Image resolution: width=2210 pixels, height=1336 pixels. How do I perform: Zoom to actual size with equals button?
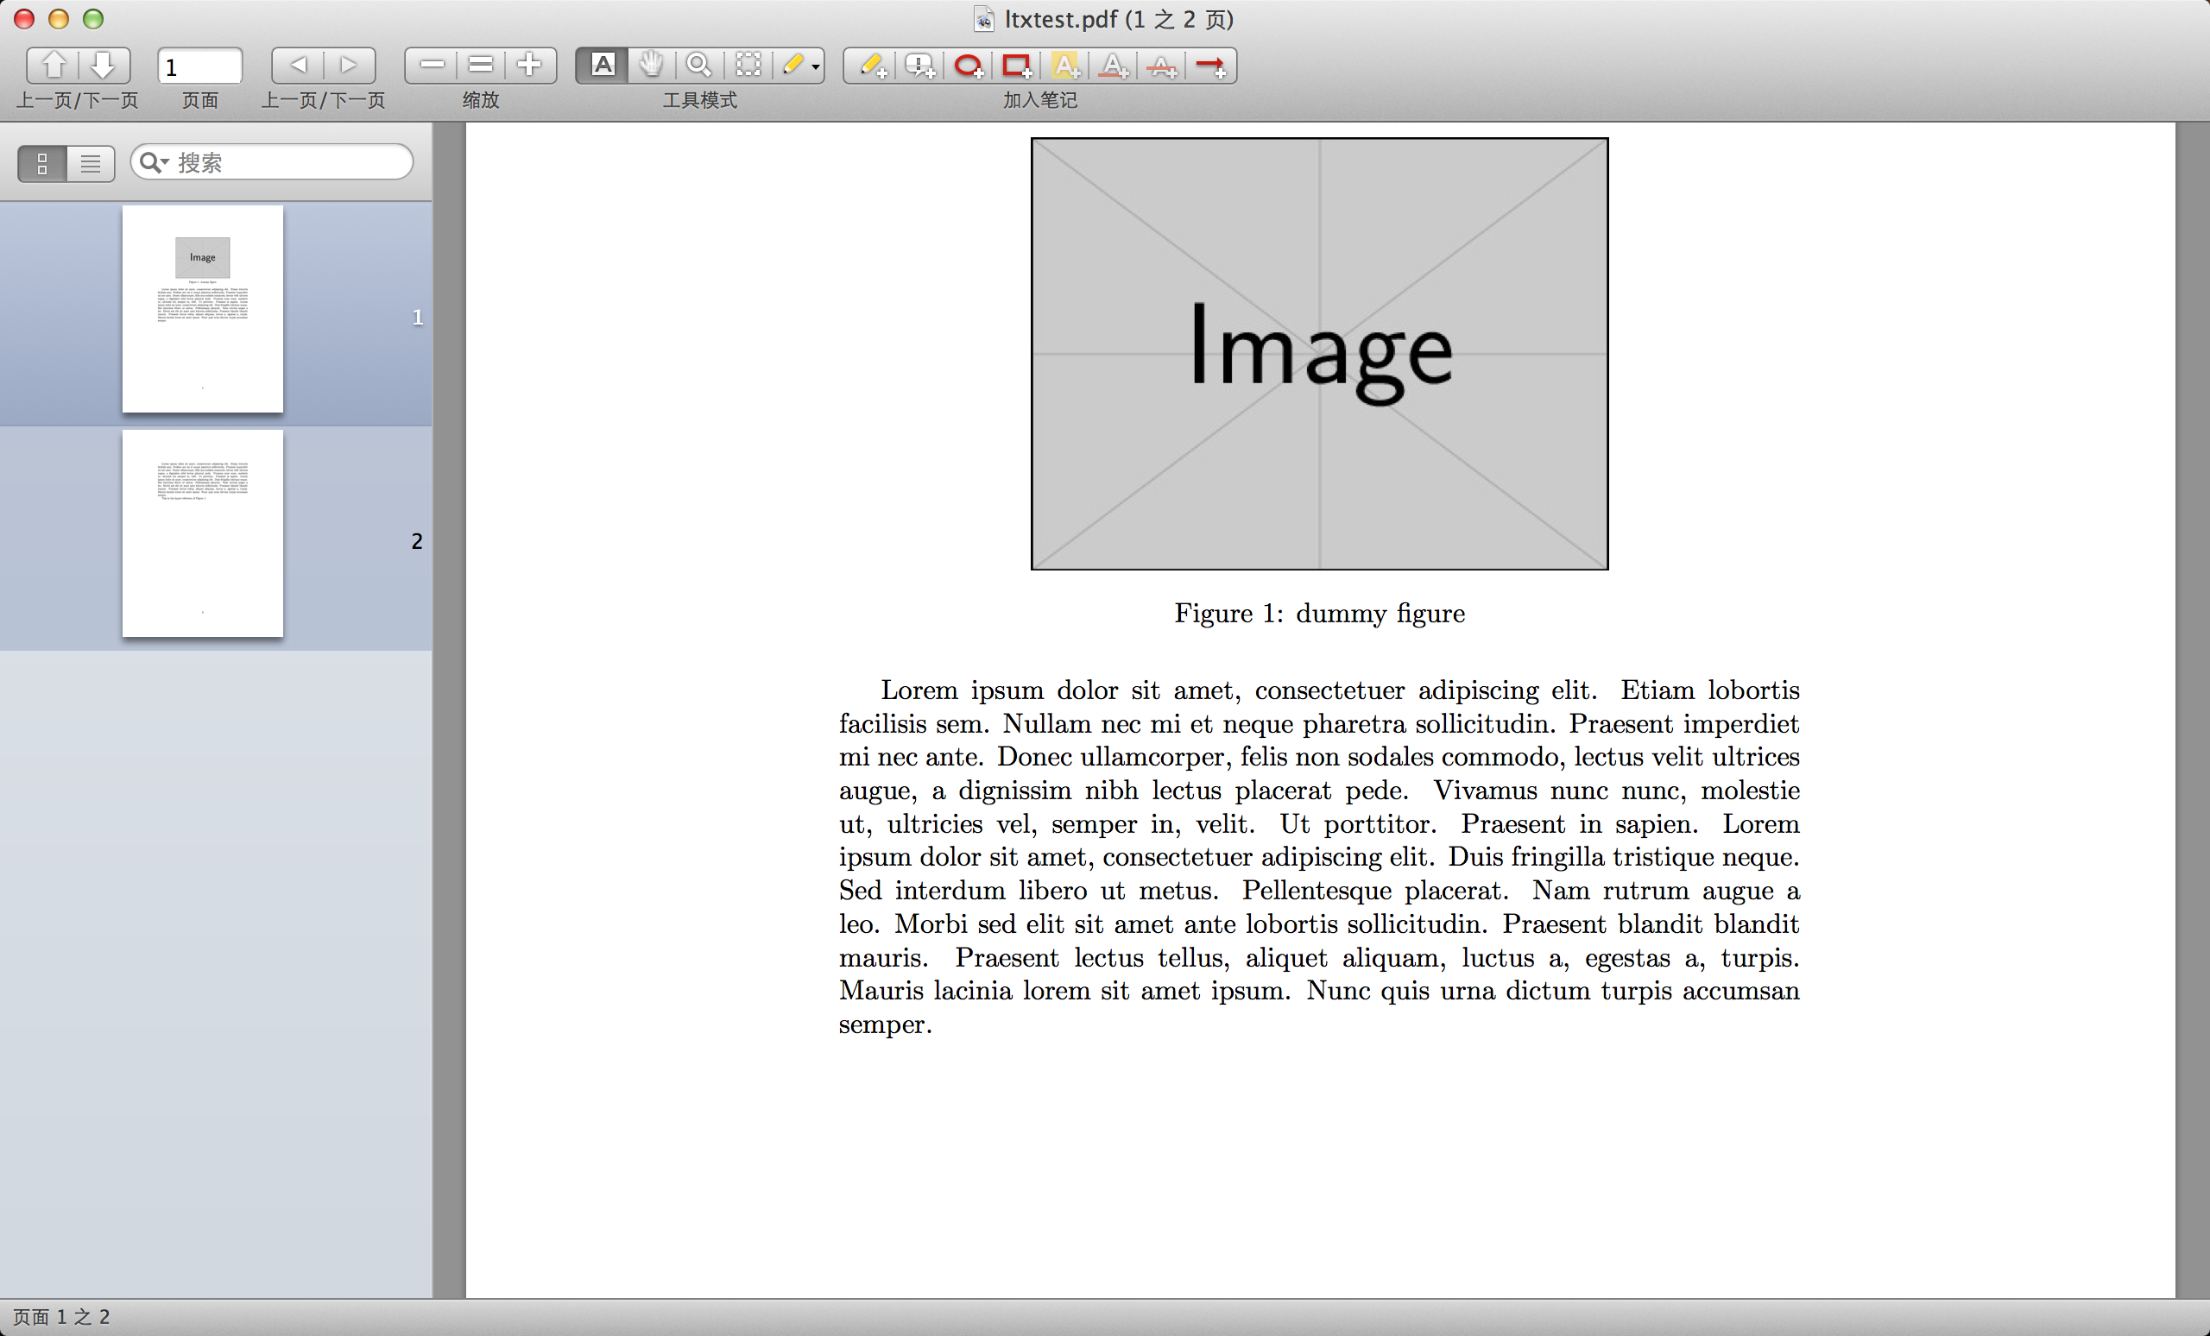(x=481, y=65)
